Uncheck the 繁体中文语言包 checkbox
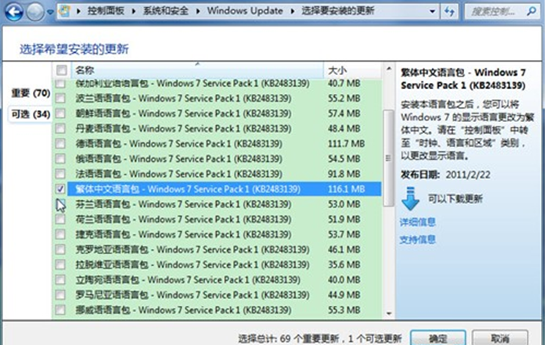Image resolution: width=547 pixels, height=345 pixels. tap(61, 189)
